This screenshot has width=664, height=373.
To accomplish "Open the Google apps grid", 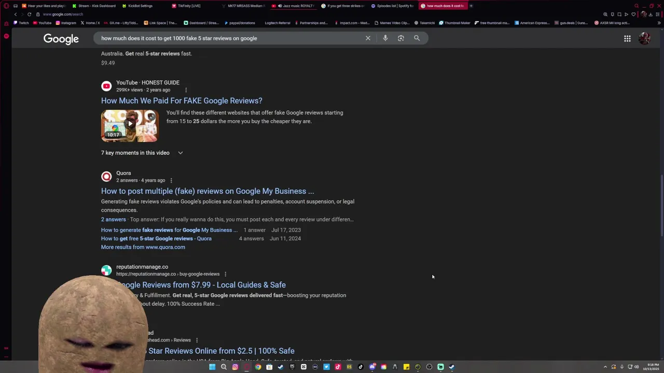I will tap(627, 38).
